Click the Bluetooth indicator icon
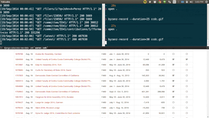 tap(178, 2)
